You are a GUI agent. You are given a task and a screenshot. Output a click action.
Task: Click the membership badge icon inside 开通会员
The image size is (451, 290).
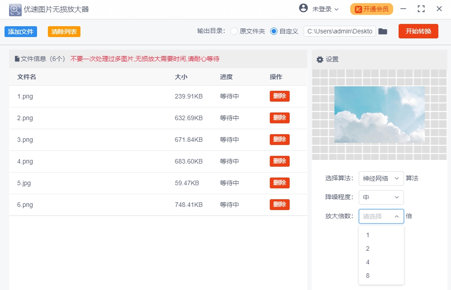point(359,9)
